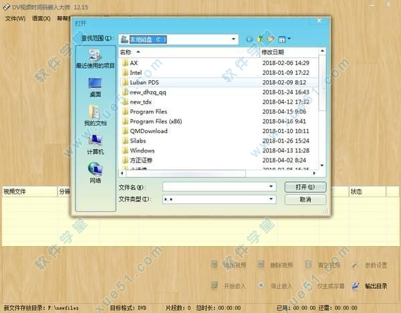The width and height of the screenshot is (401, 313).
Task: Click Delete Video icon in main window
Action: (x=261, y=264)
